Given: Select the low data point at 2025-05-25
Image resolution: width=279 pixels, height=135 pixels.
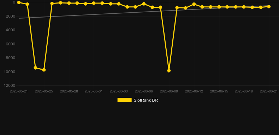Looking at the screenshot, I should pyautogui.click(x=44, y=70).
